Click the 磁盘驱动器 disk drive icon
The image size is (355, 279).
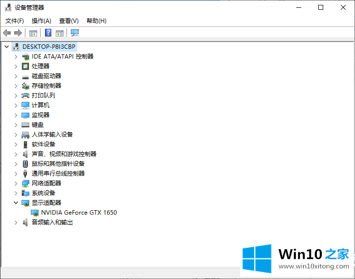point(25,77)
